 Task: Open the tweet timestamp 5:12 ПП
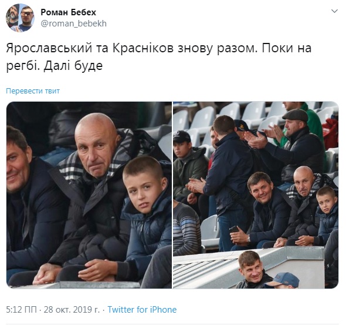(21, 310)
